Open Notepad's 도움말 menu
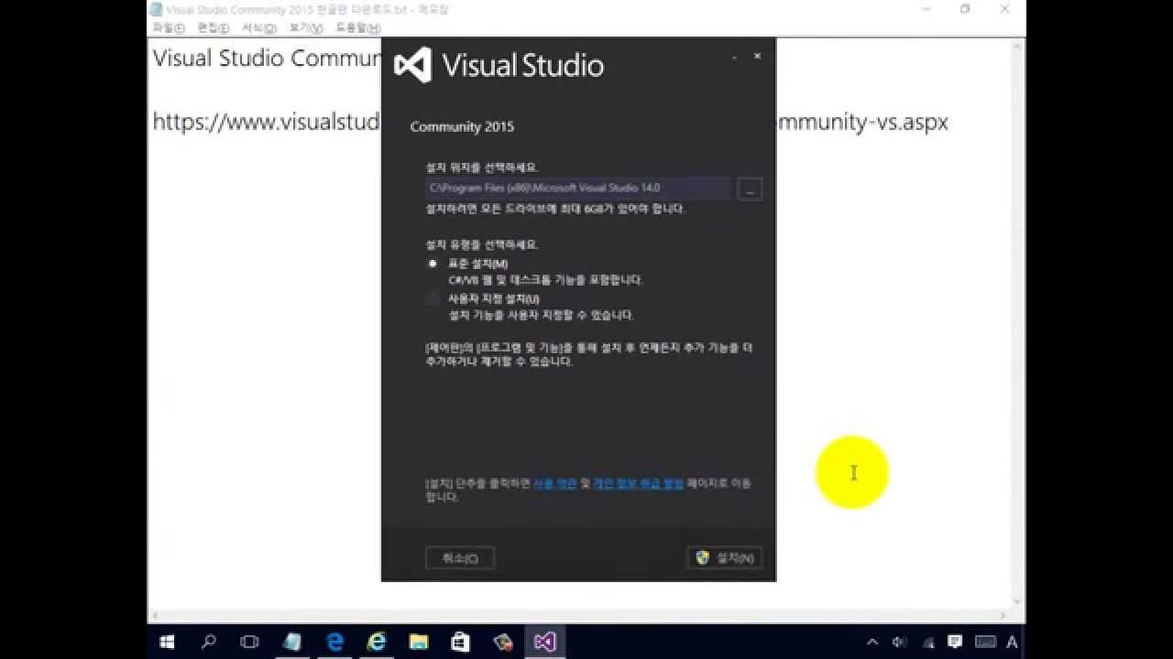Viewport: 1173px width, 659px height. pyautogui.click(x=357, y=28)
